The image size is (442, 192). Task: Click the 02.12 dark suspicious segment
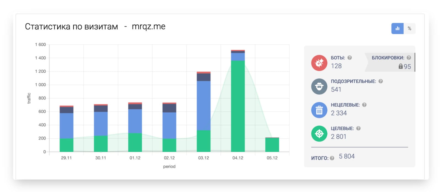pos(169,108)
